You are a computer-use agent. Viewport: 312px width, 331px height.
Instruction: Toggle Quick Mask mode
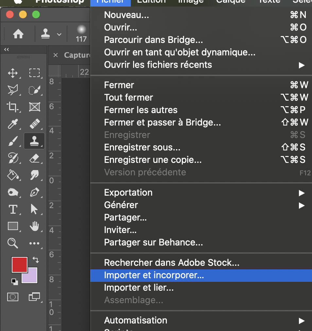(x=13, y=297)
